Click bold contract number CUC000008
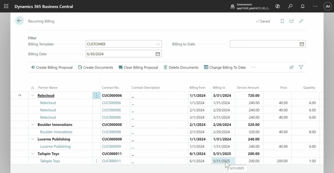 coord(112,124)
